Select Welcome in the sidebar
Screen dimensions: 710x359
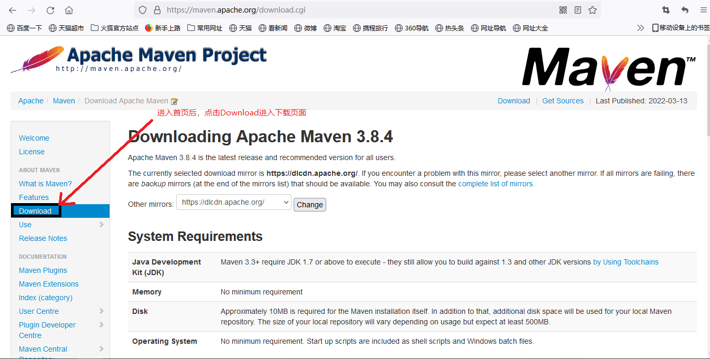click(x=34, y=138)
